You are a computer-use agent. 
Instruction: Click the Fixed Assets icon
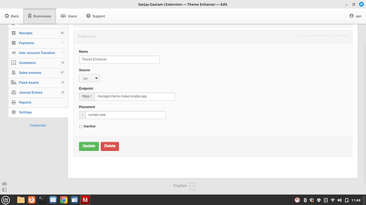(14, 83)
